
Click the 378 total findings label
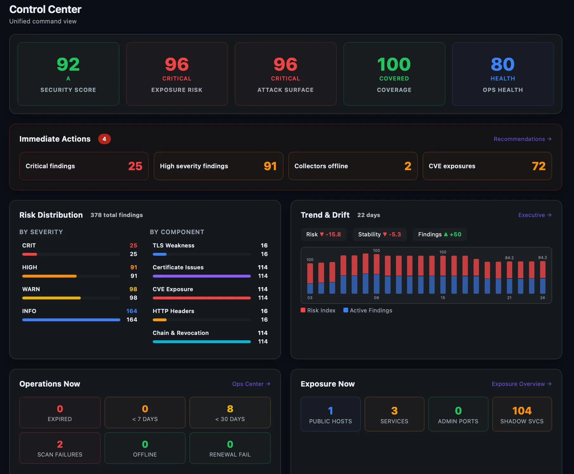tap(117, 215)
